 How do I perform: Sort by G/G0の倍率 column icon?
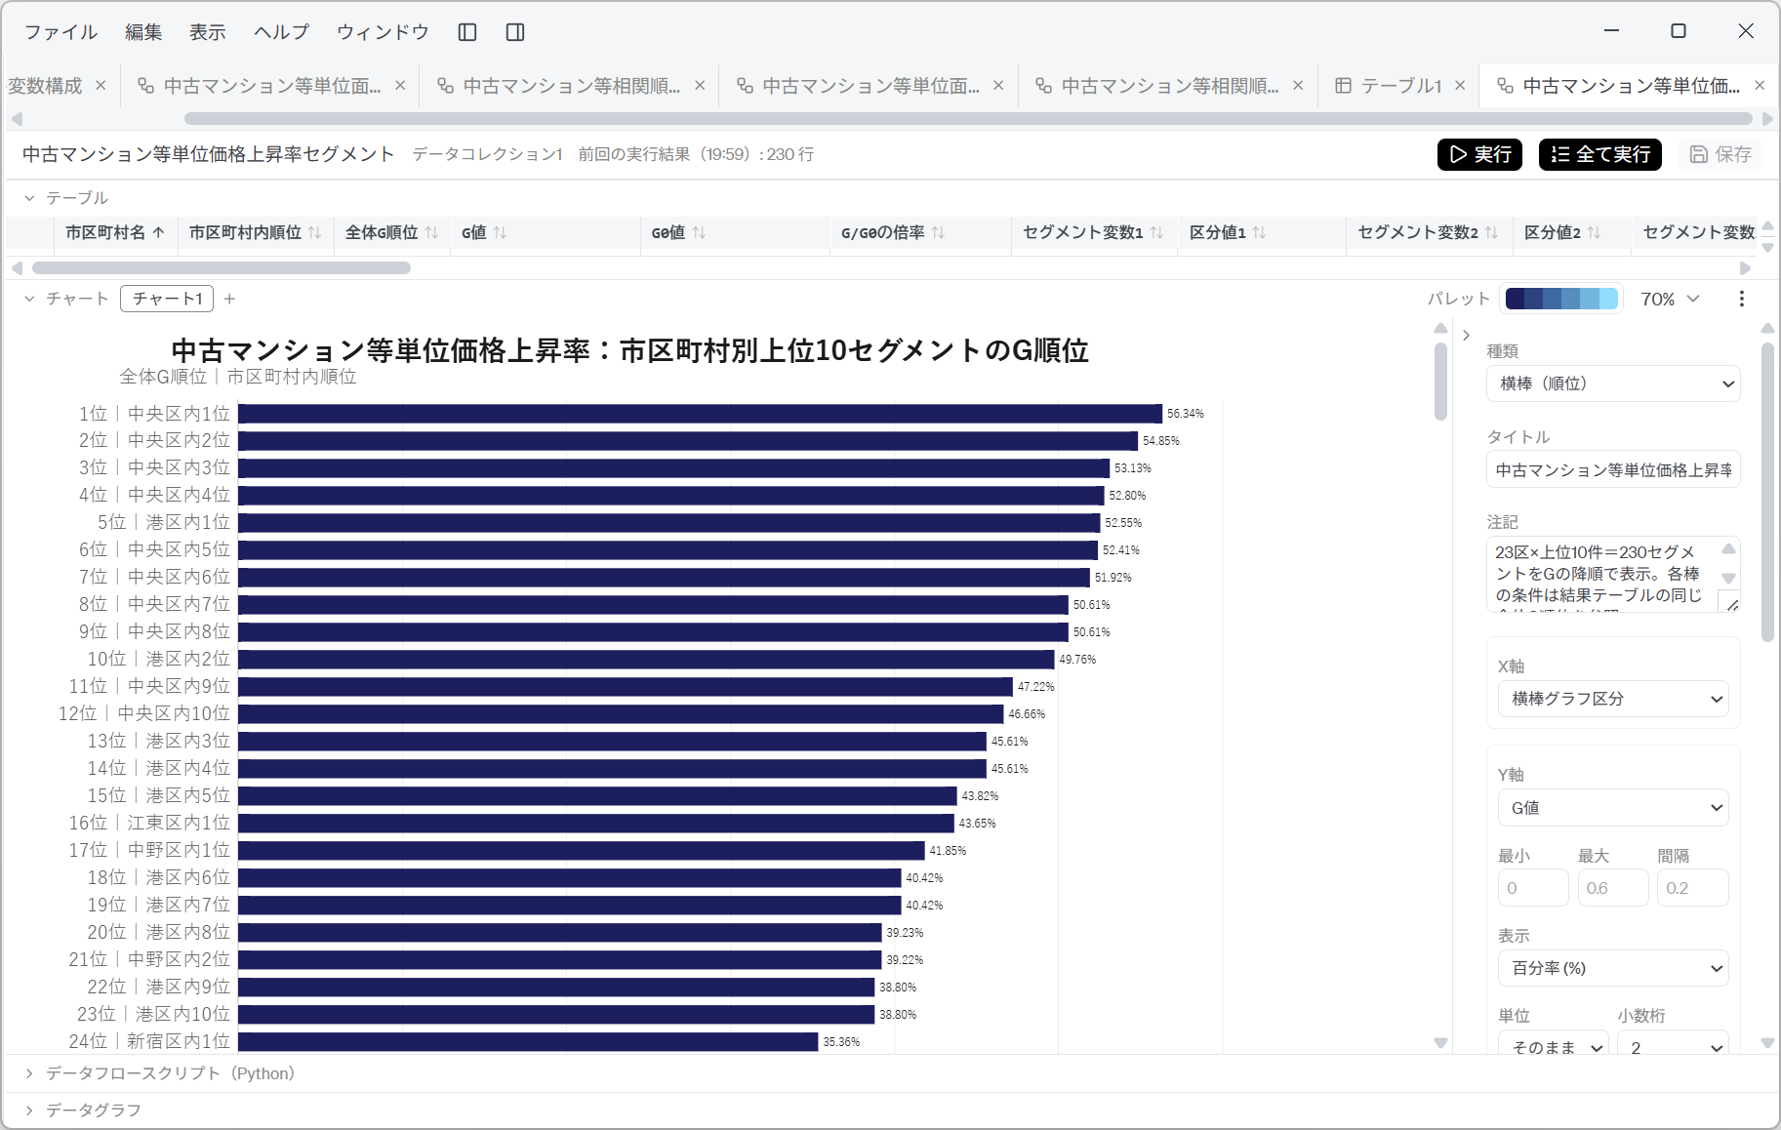coord(938,232)
